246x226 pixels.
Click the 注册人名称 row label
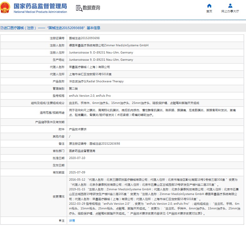(x=57, y=45)
